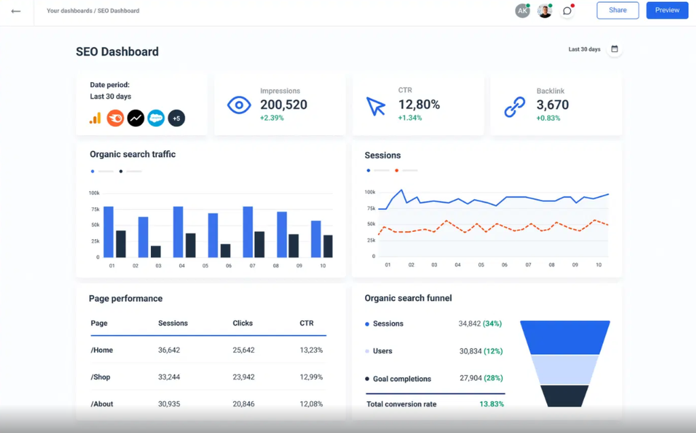
Task: Click 13,23% CTR cell for /Home
Action: (311, 350)
